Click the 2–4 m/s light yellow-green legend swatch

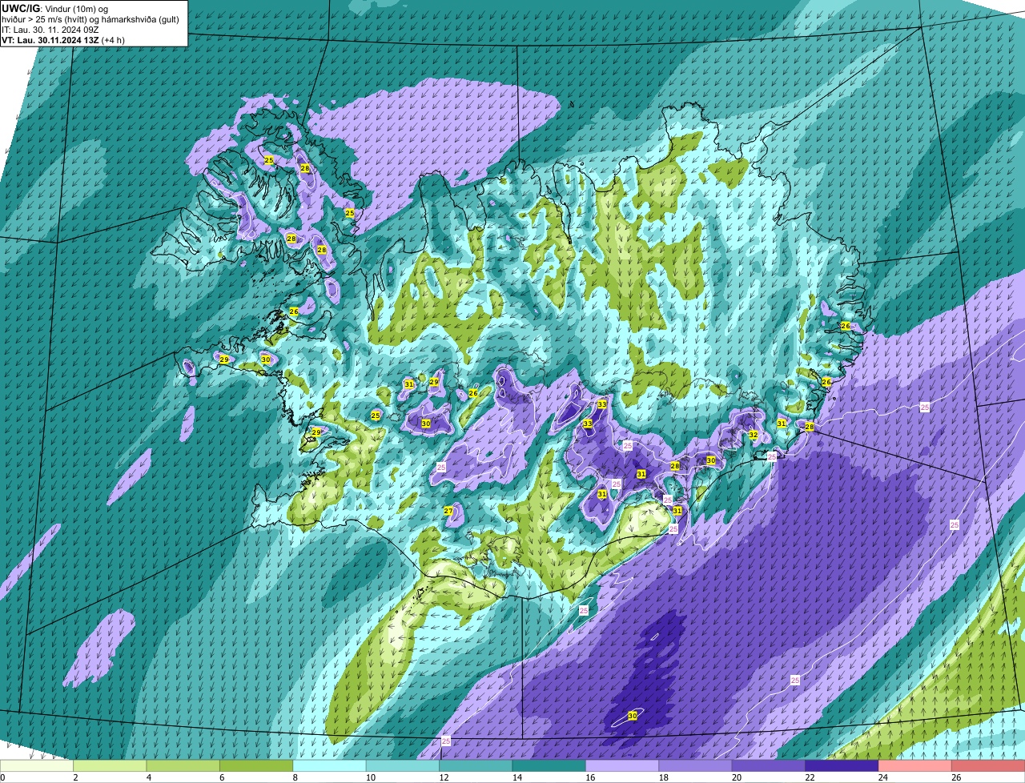tap(110, 766)
